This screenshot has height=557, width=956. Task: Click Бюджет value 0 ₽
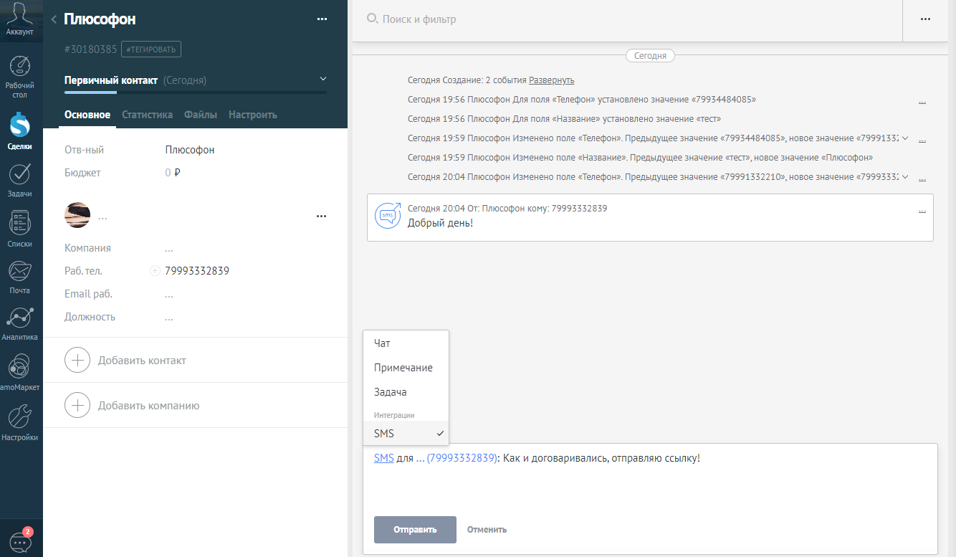pos(173,173)
